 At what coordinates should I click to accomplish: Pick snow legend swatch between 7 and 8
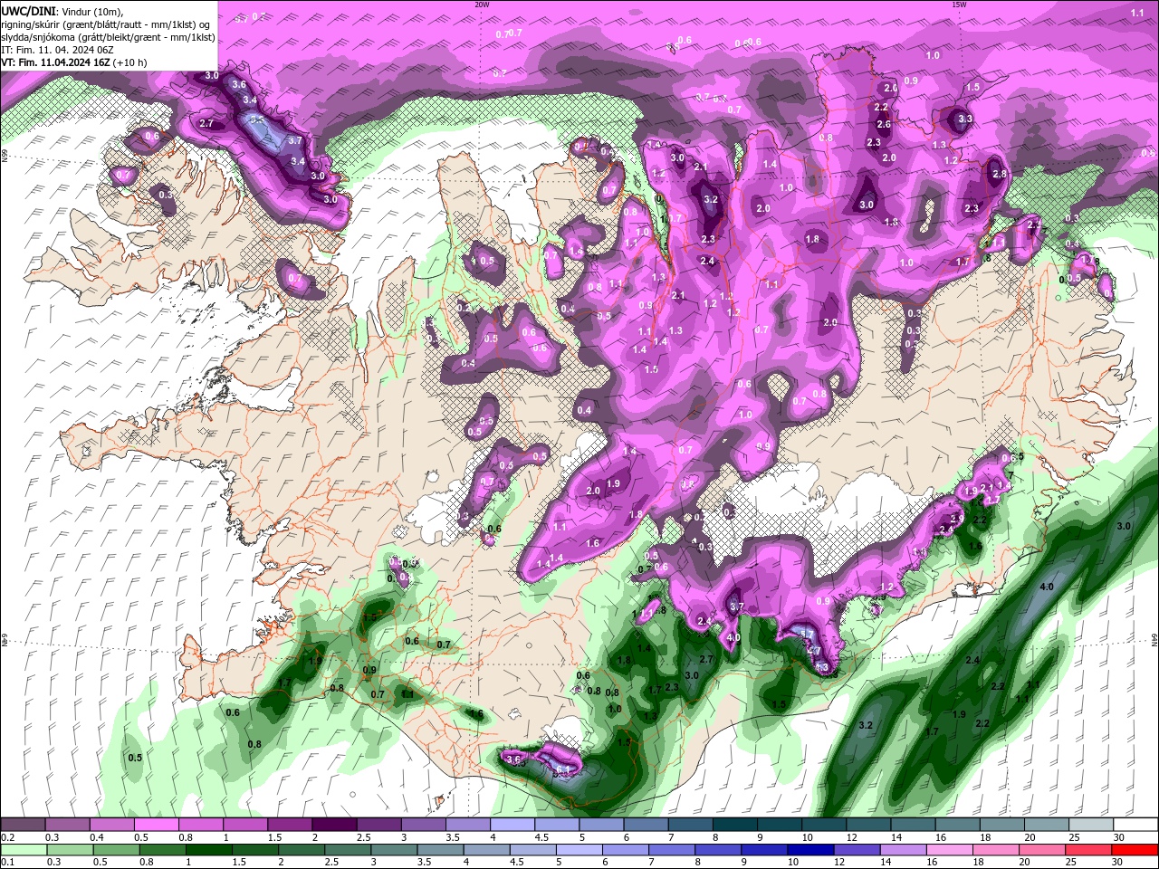[692, 825]
